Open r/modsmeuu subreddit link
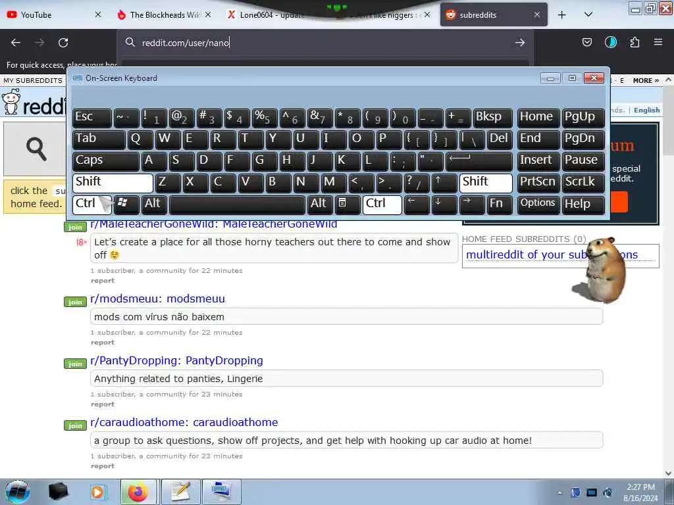674x505 pixels. click(x=157, y=299)
